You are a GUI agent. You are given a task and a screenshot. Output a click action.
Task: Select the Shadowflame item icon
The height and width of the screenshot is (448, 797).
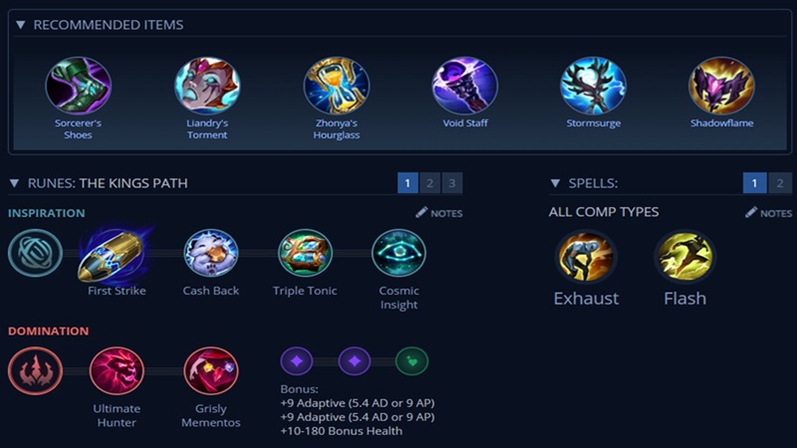click(721, 86)
